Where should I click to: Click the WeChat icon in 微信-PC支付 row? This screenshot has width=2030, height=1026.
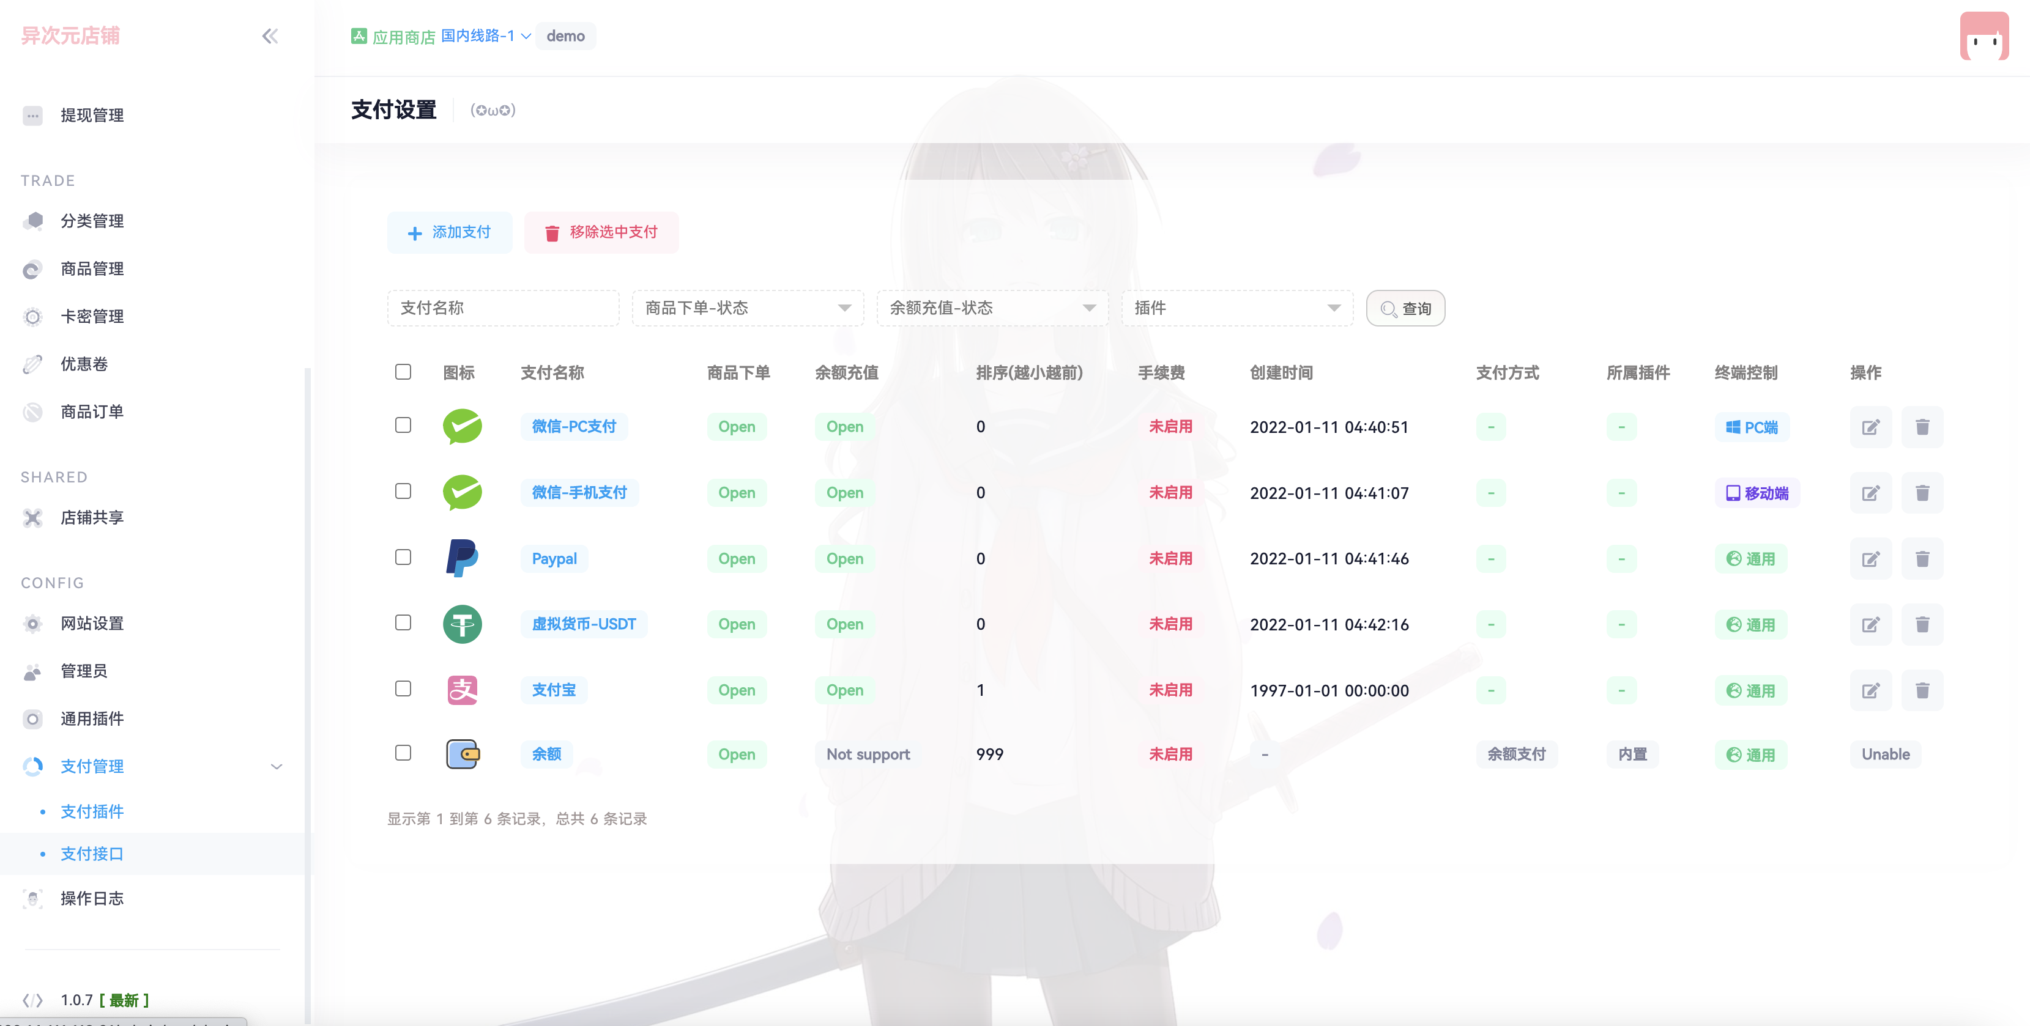[463, 427]
